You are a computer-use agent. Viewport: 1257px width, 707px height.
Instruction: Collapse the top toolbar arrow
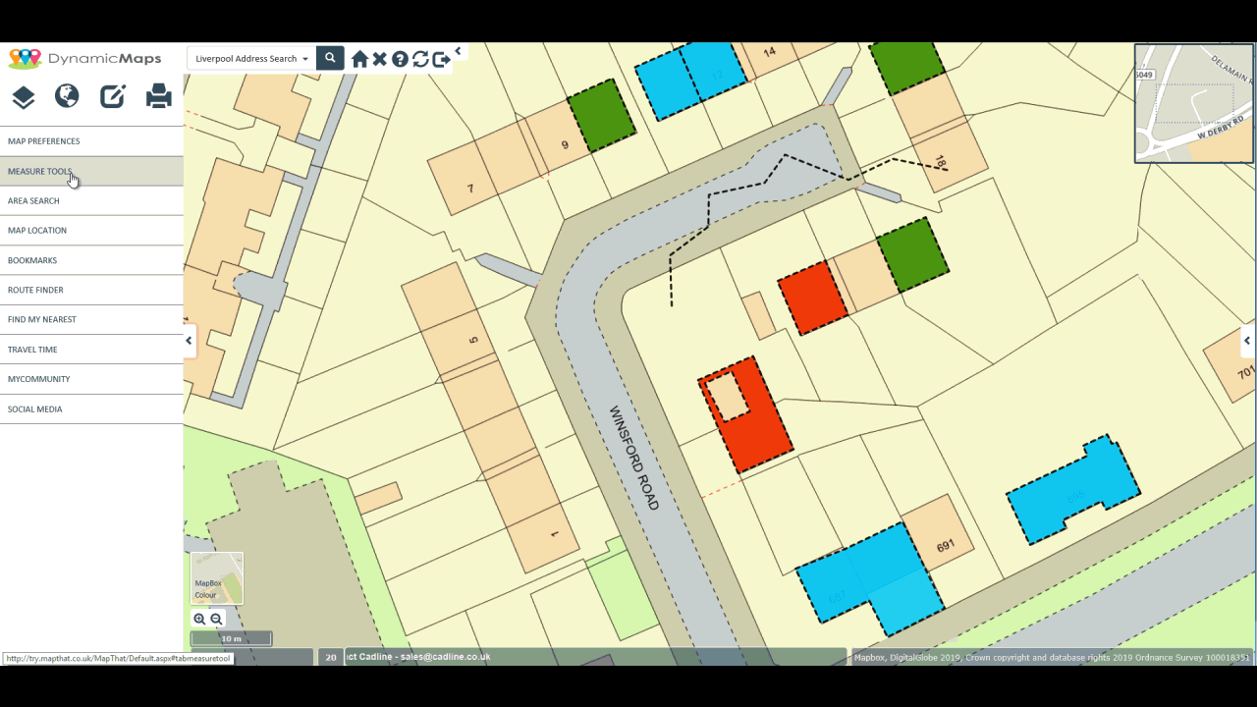pos(458,51)
